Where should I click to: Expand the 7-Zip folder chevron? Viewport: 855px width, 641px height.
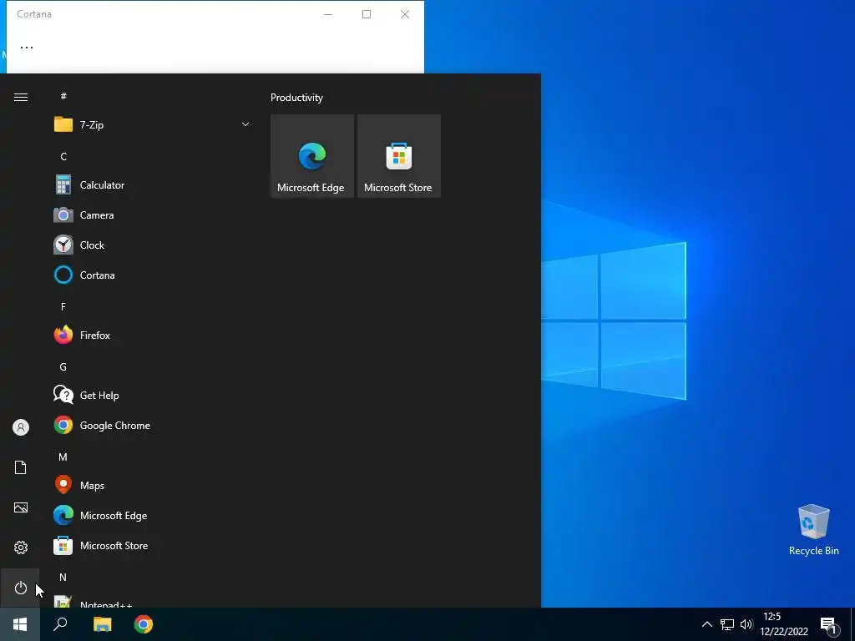tap(245, 125)
